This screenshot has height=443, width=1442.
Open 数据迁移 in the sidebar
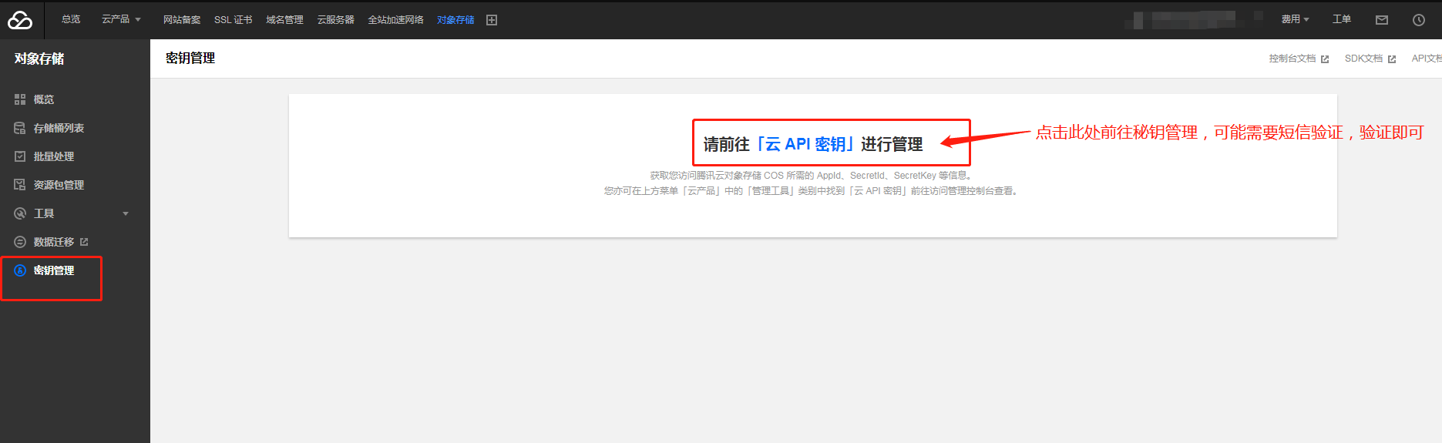[54, 242]
